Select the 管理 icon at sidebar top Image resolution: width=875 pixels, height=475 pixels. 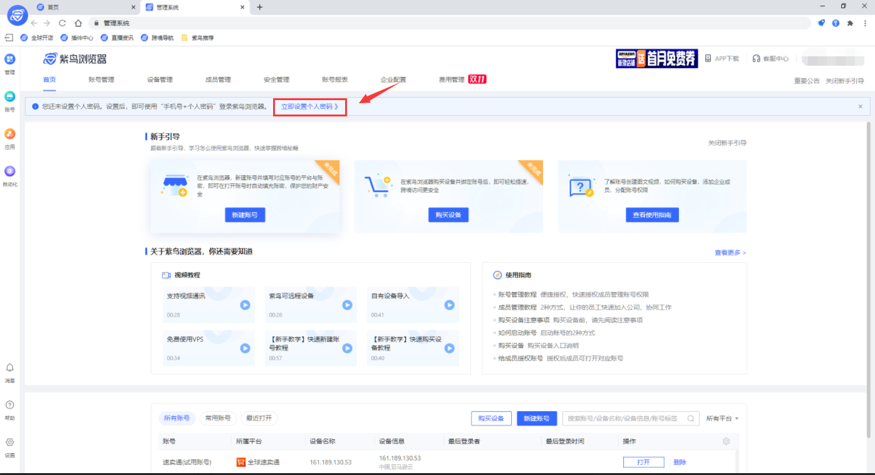(x=9, y=59)
